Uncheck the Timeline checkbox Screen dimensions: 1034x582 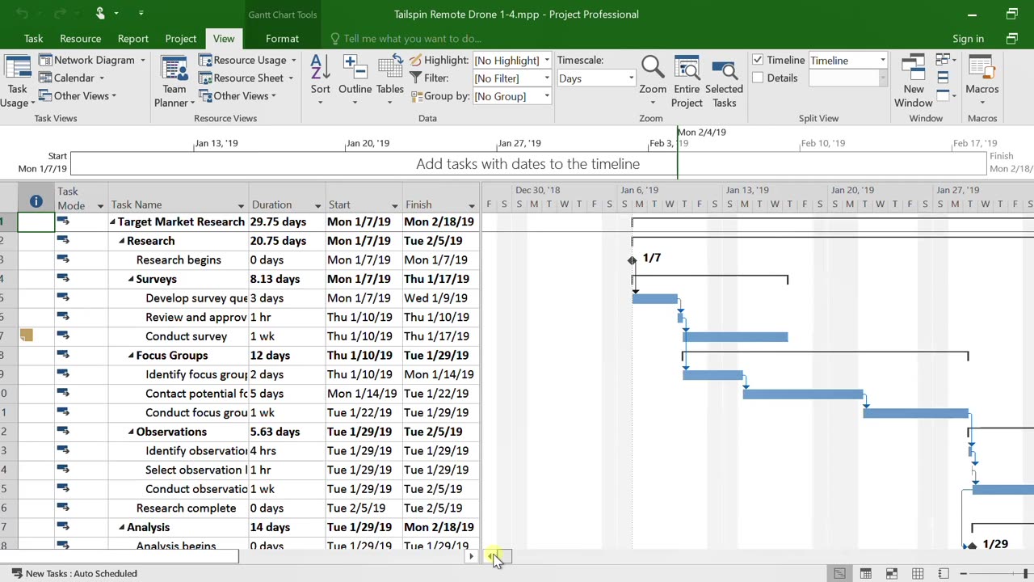click(758, 60)
